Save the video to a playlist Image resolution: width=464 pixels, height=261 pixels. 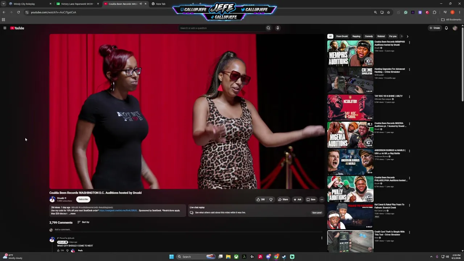(311, 199)
